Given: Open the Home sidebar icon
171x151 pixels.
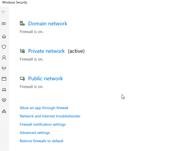Looking at the screenshot, I should pos(4,36).
